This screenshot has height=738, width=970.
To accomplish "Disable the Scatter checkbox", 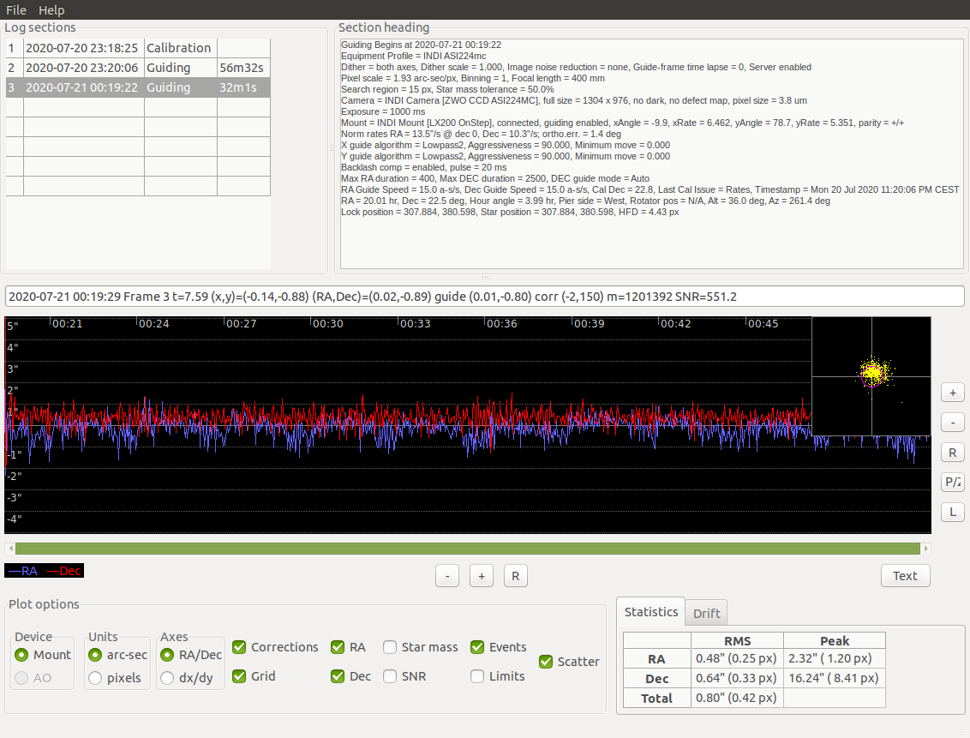I will pos(546,662).
